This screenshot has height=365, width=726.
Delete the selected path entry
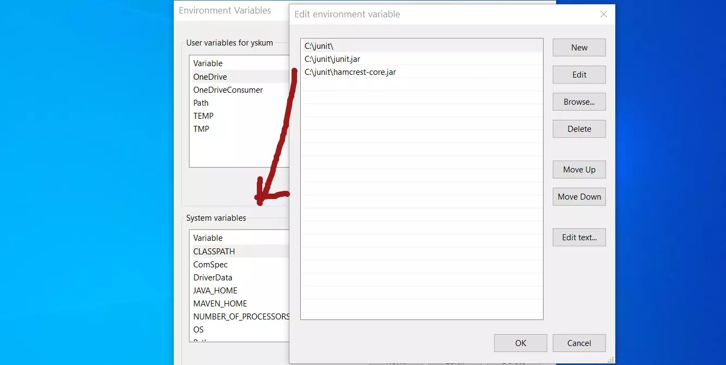[579, 129]
